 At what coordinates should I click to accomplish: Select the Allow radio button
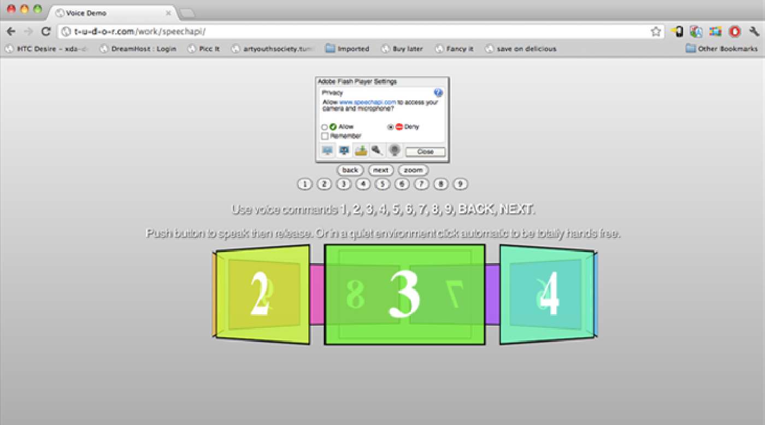(325, 127)
